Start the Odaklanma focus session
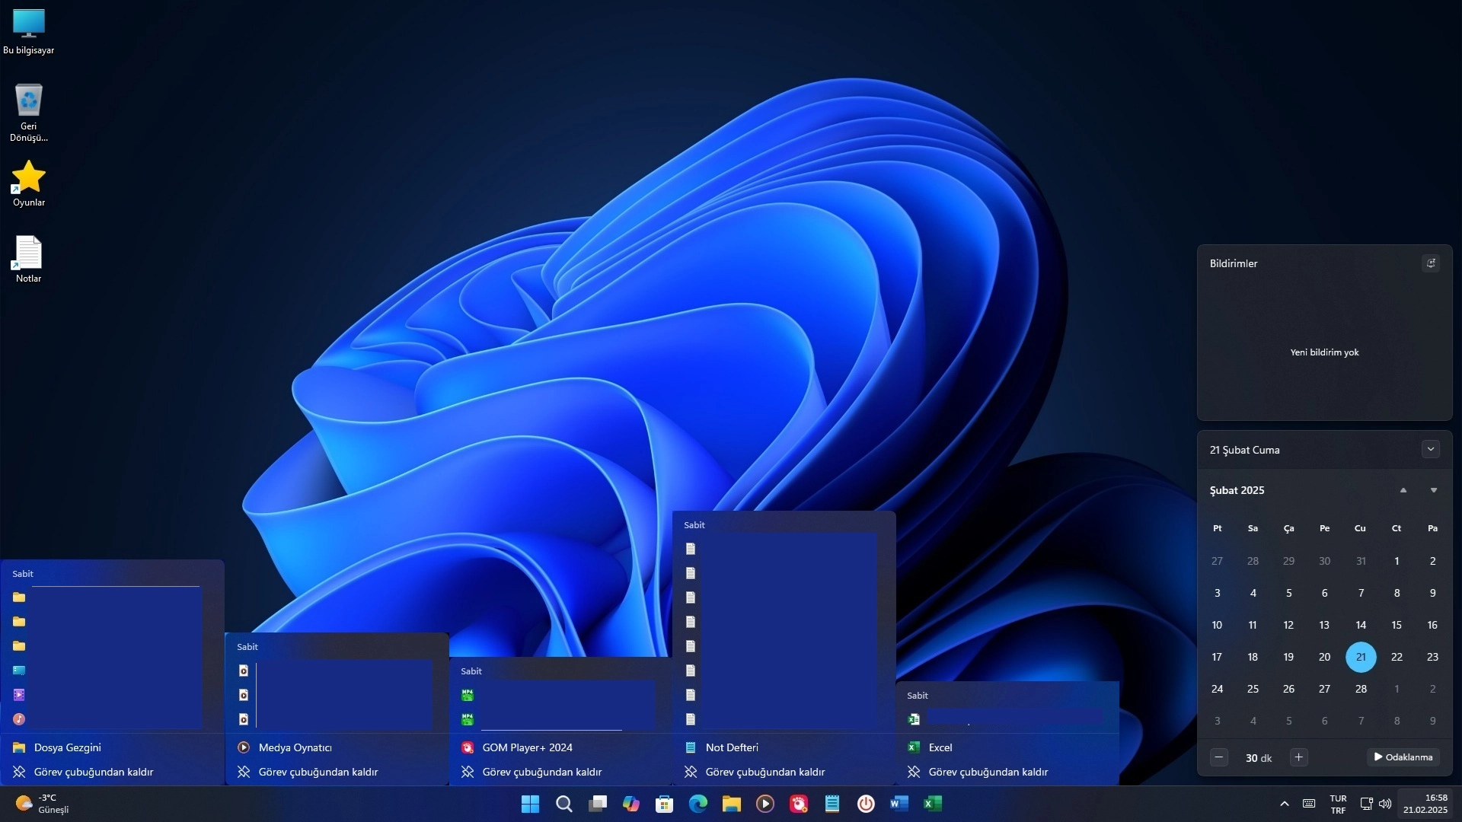 [x=1403, y=757]
